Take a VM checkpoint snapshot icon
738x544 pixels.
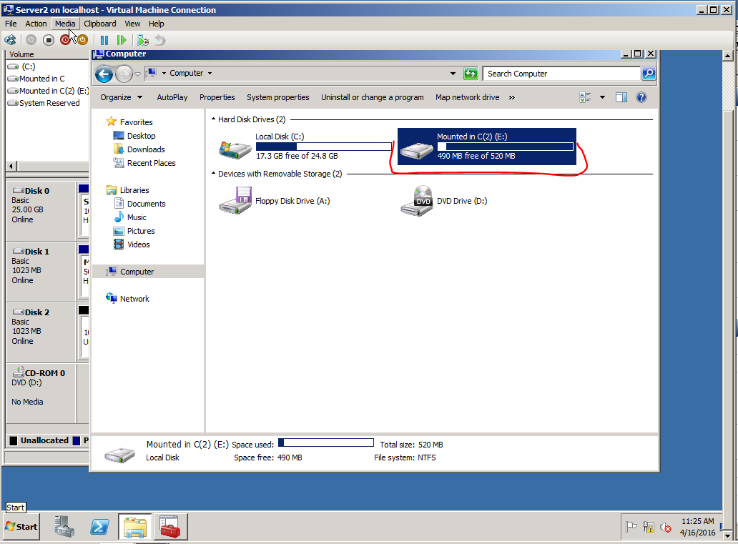coord(142,41)
